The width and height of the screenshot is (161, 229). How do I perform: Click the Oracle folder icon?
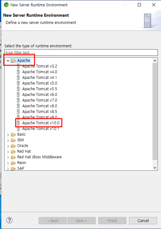click(x=13, y=146)
